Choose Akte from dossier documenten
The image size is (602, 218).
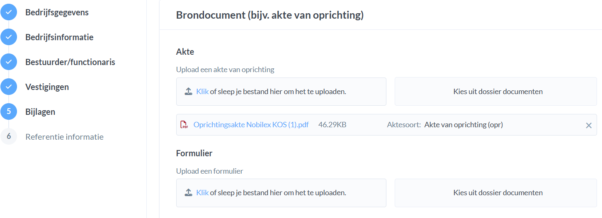click(x=498, y=92)
